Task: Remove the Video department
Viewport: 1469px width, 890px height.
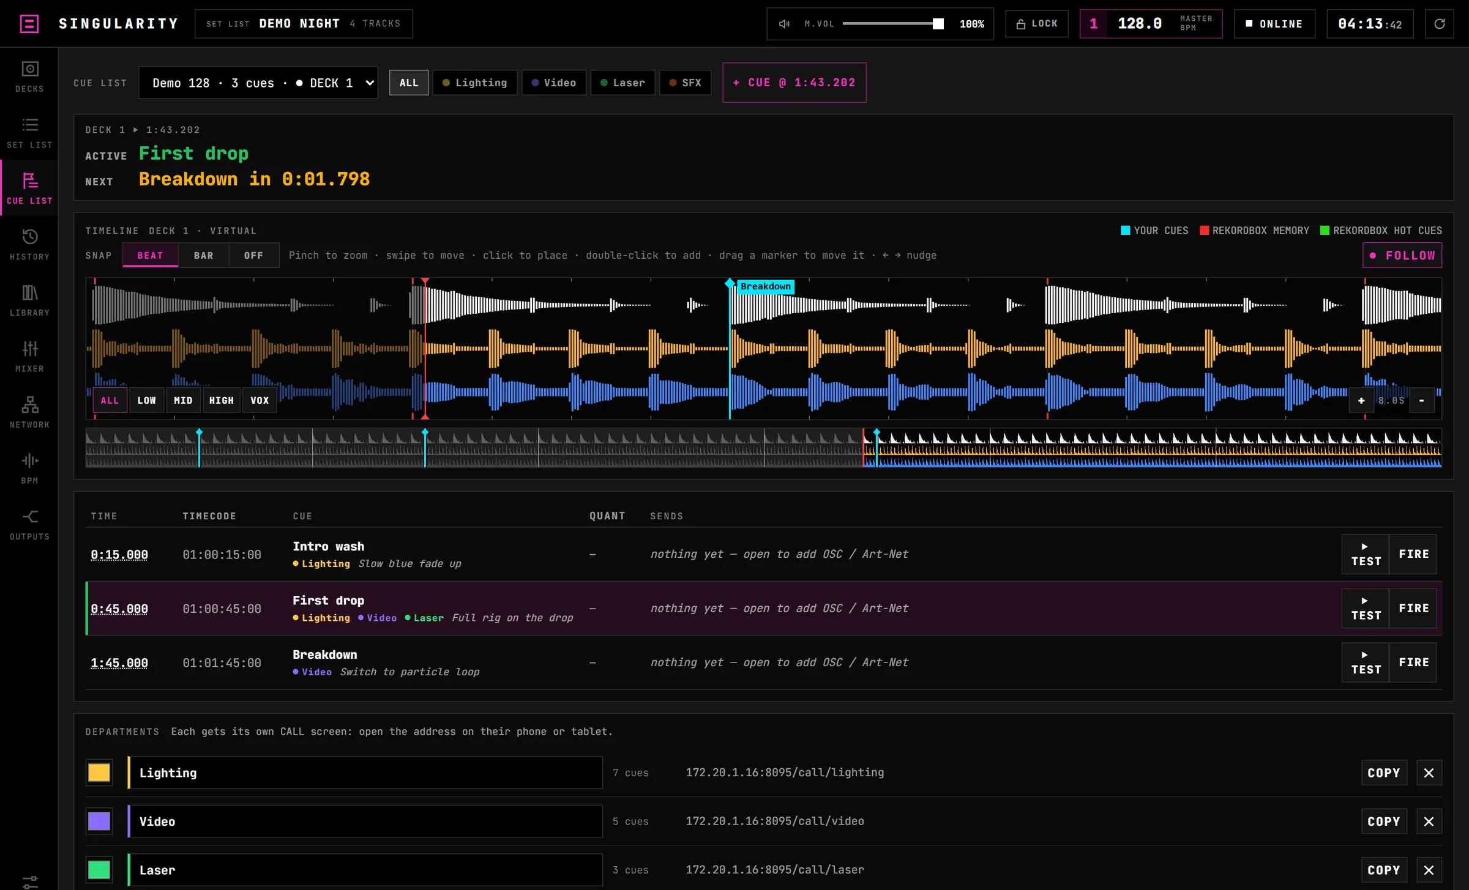Action: pyautogui.click(x=1429, y=821)
